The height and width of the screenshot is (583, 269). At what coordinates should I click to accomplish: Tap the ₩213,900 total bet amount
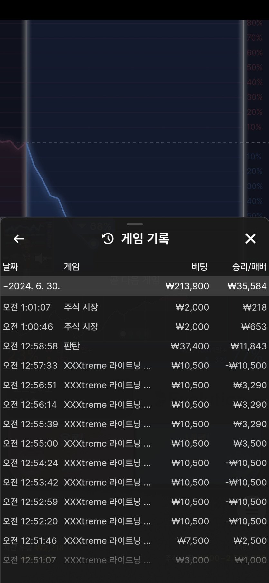(x=187, y=286)
